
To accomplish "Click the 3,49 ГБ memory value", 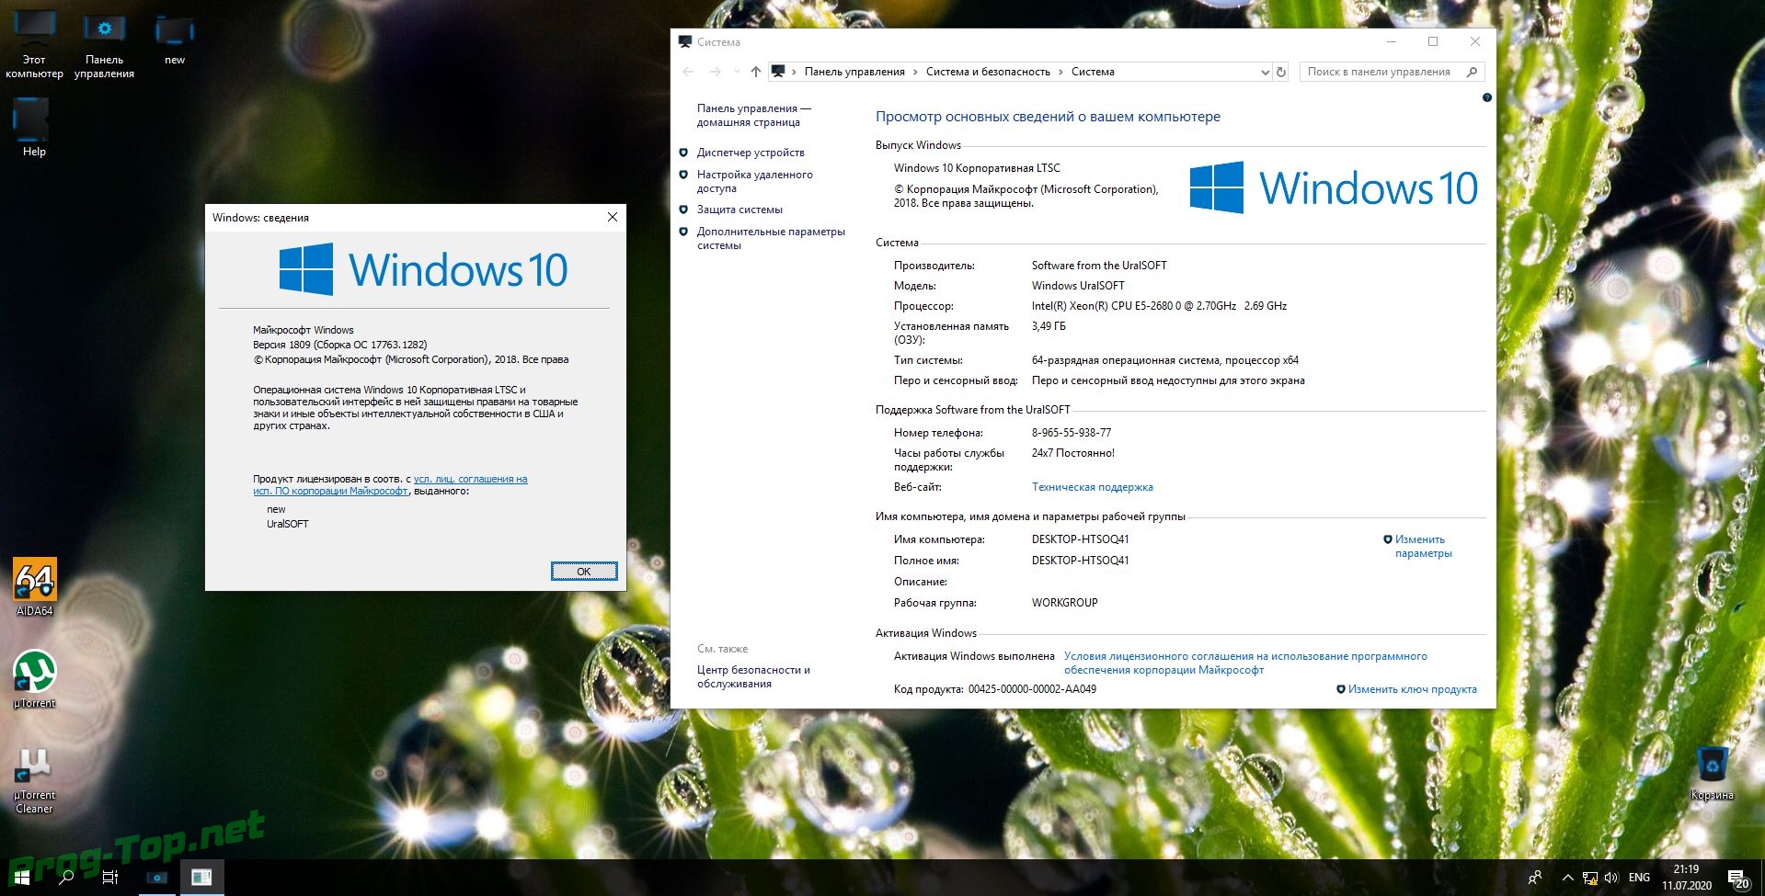I will [1049, 326].
